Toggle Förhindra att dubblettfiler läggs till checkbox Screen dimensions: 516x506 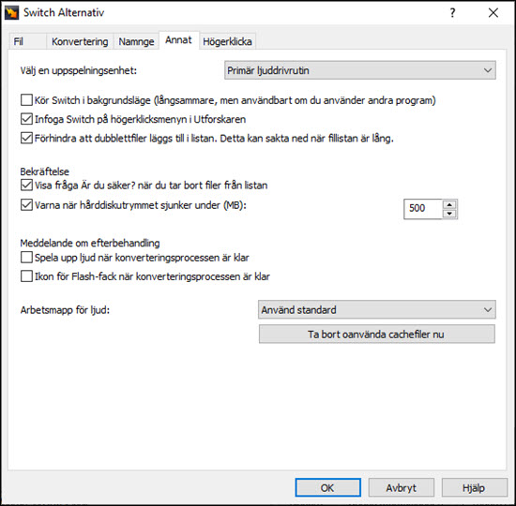pyautogui.click(x=26, y=138)
